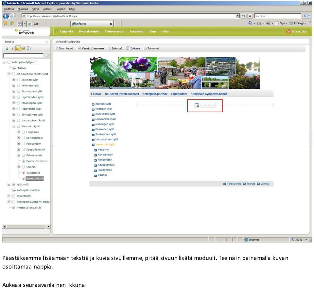The width and height of the screenshot is (314, 288).
Task: Click Sivun tiedot toolbar button
Action: coord(64,48)
